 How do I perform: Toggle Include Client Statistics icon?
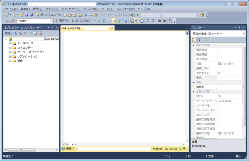pyautogui.click(x=125, y=21)
